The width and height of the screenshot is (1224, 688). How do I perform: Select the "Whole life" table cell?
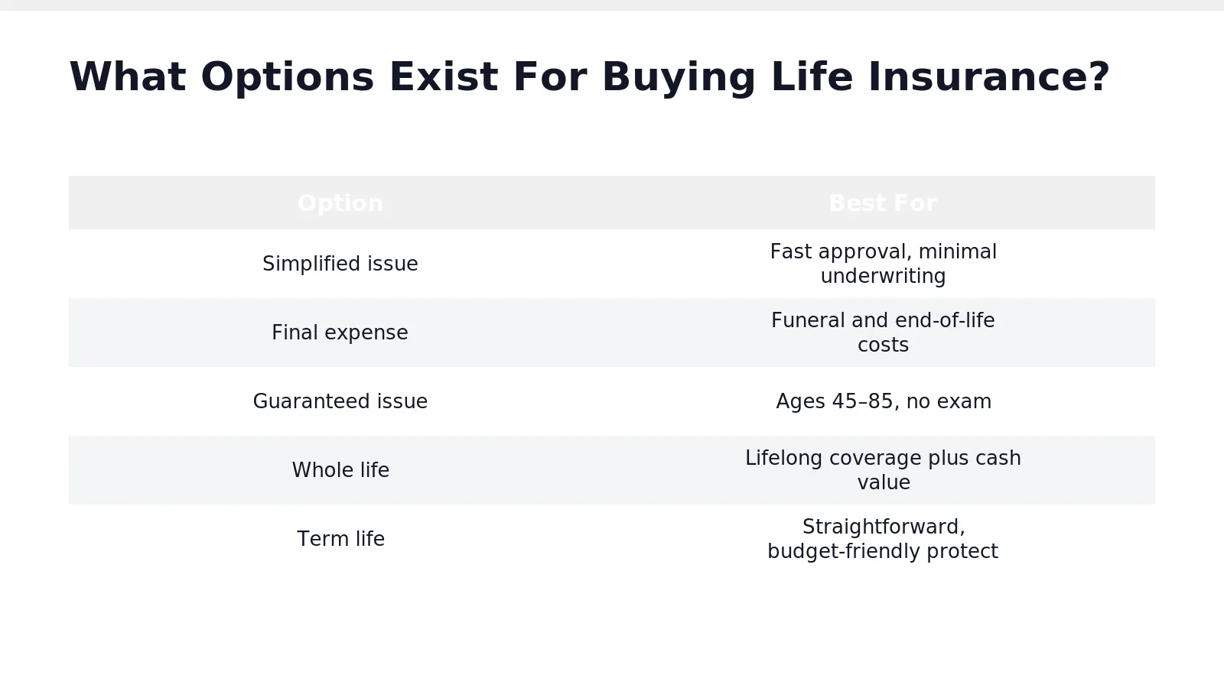click(340, 470)
